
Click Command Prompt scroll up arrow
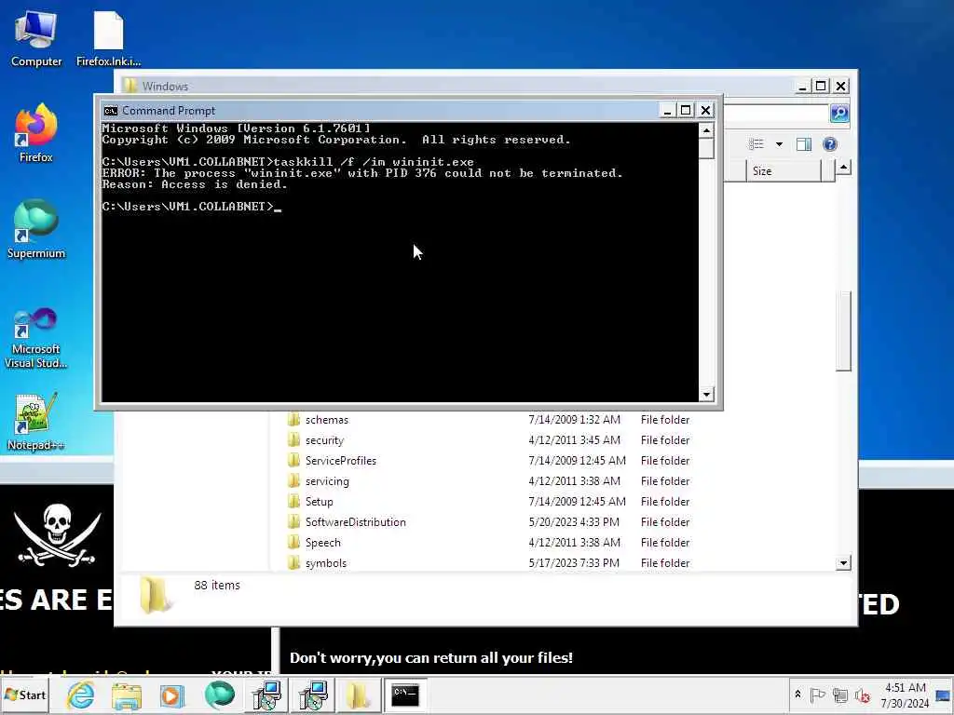pyautogui.click(x=706, y=130)
